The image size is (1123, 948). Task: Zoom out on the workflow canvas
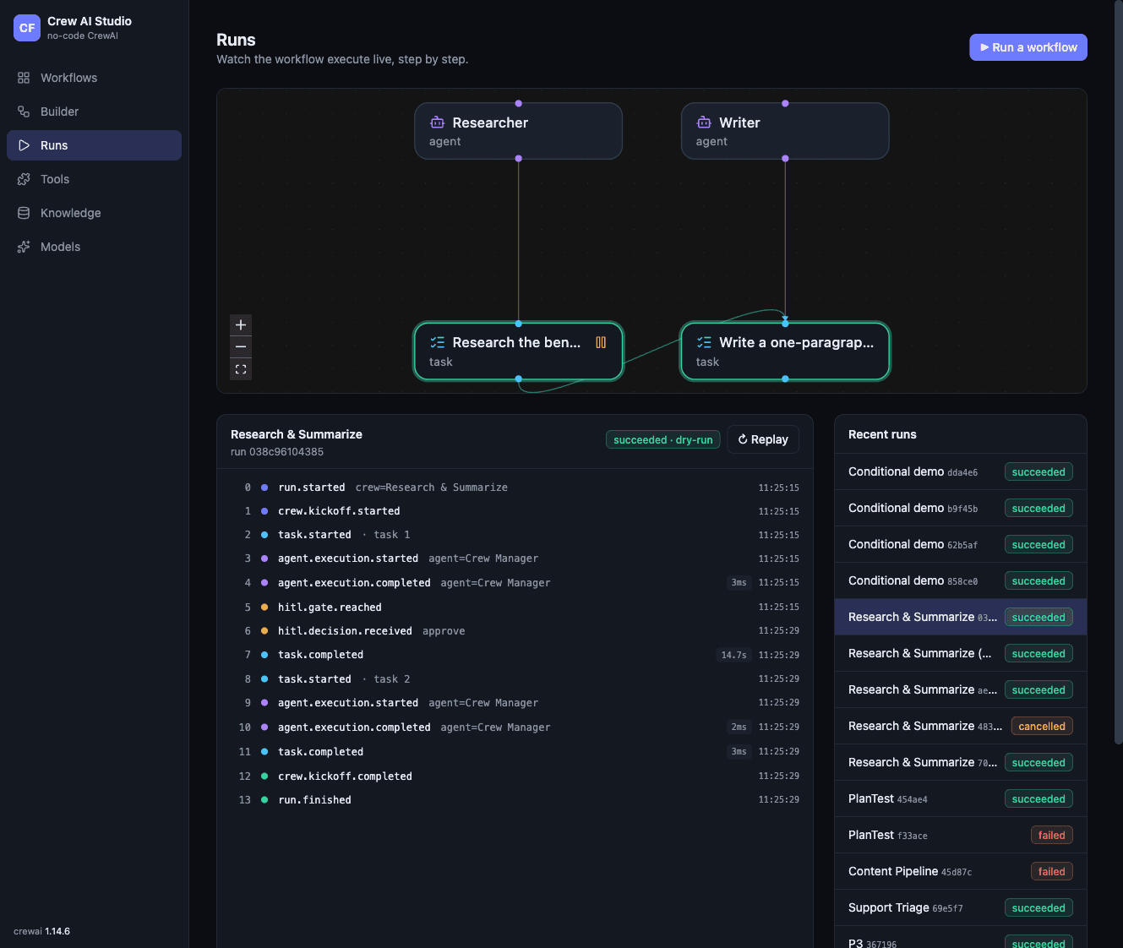tap(241, 347)
